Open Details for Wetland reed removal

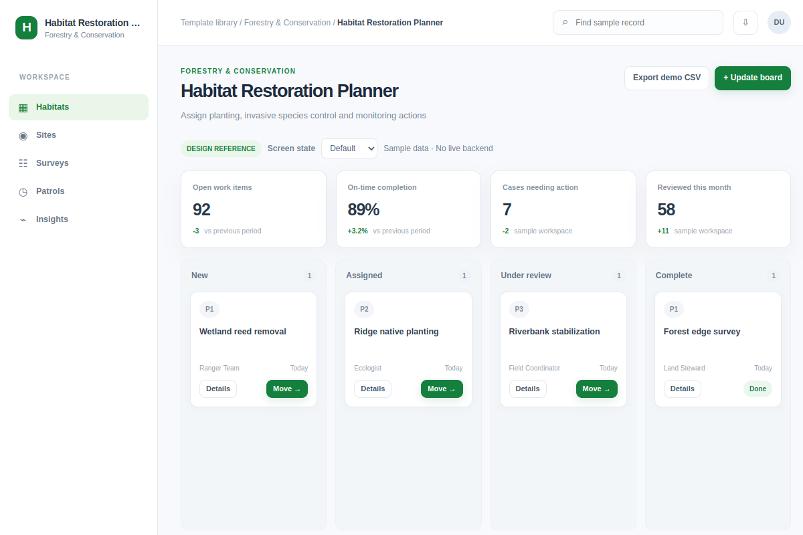218,389
